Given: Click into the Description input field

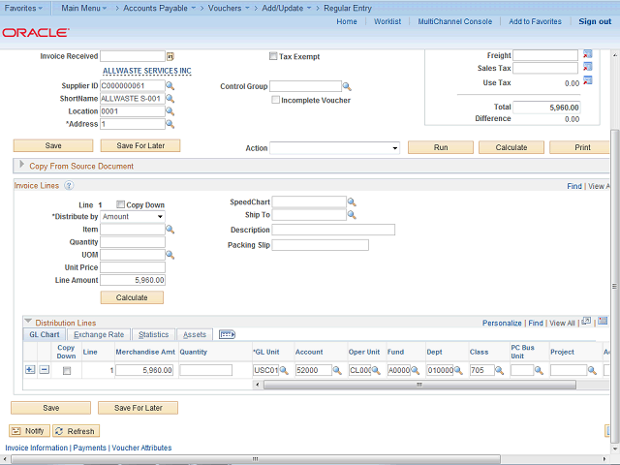Looking at the screenshot, I should coord(333,230).
